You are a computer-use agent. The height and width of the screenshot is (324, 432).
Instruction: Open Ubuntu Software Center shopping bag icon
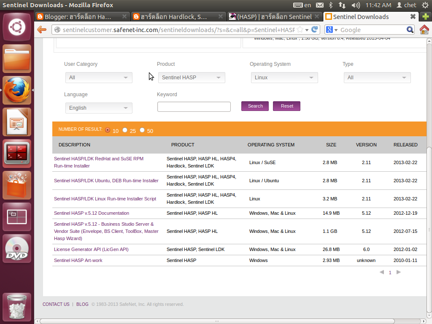[x=17, y=185]
